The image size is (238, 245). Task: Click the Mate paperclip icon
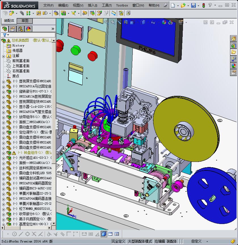click(x=22, y=13)
